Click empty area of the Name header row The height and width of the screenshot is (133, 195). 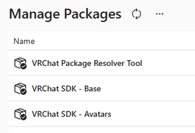pyautogui.click(x=112, y=41)
